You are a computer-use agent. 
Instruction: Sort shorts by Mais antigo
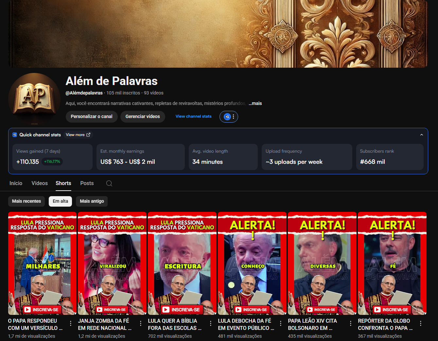click(92, 201)
